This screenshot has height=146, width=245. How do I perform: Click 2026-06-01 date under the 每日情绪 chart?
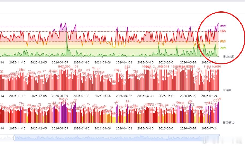pyautogui.click(x=167, y=128)
